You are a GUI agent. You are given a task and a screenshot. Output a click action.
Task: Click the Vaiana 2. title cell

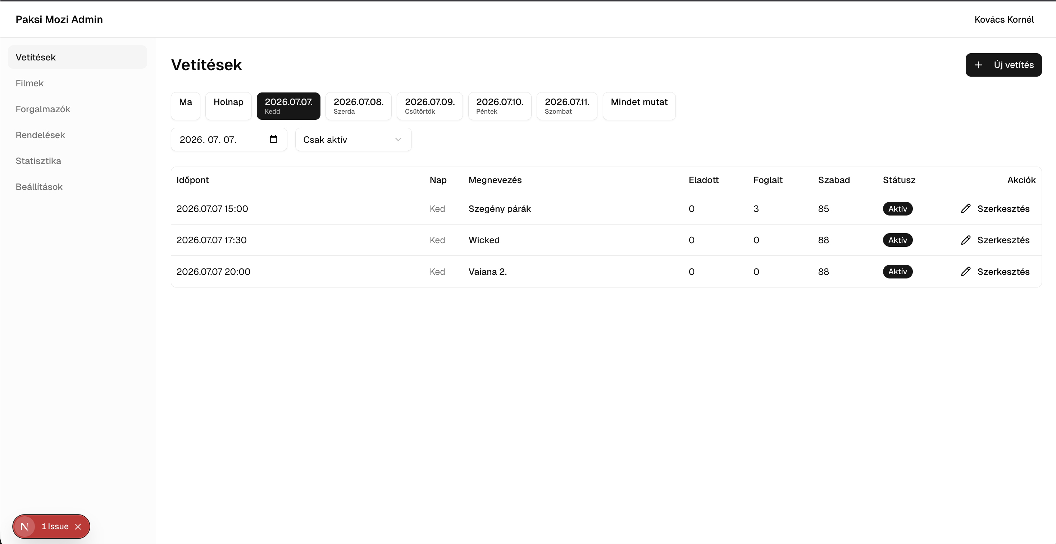[x=487, y=271]
